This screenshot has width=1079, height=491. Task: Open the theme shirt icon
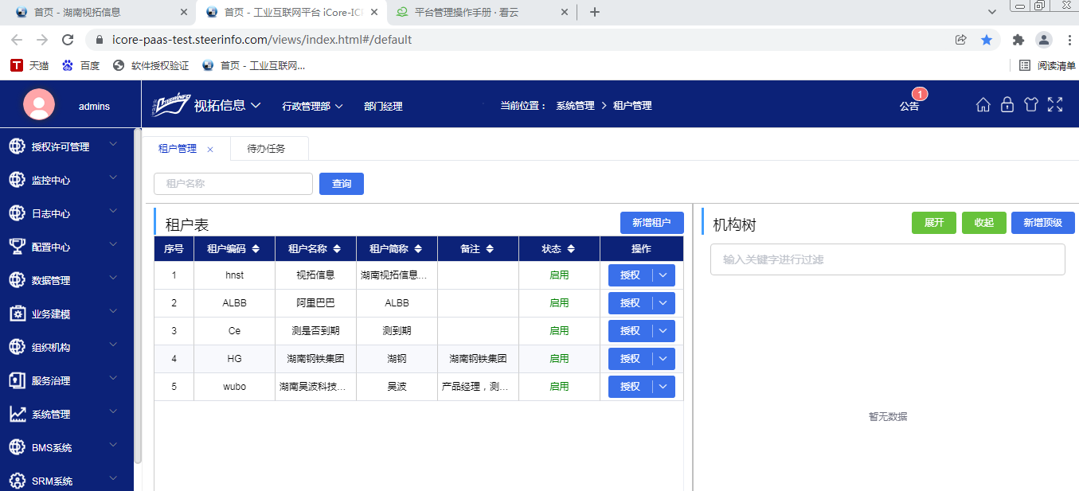1031,105
